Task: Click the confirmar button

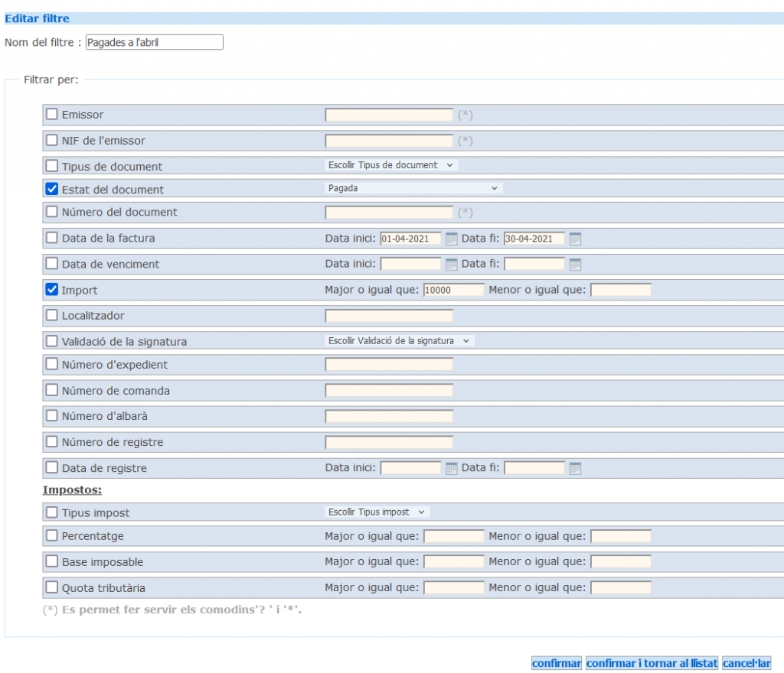Action: (557, 663)
